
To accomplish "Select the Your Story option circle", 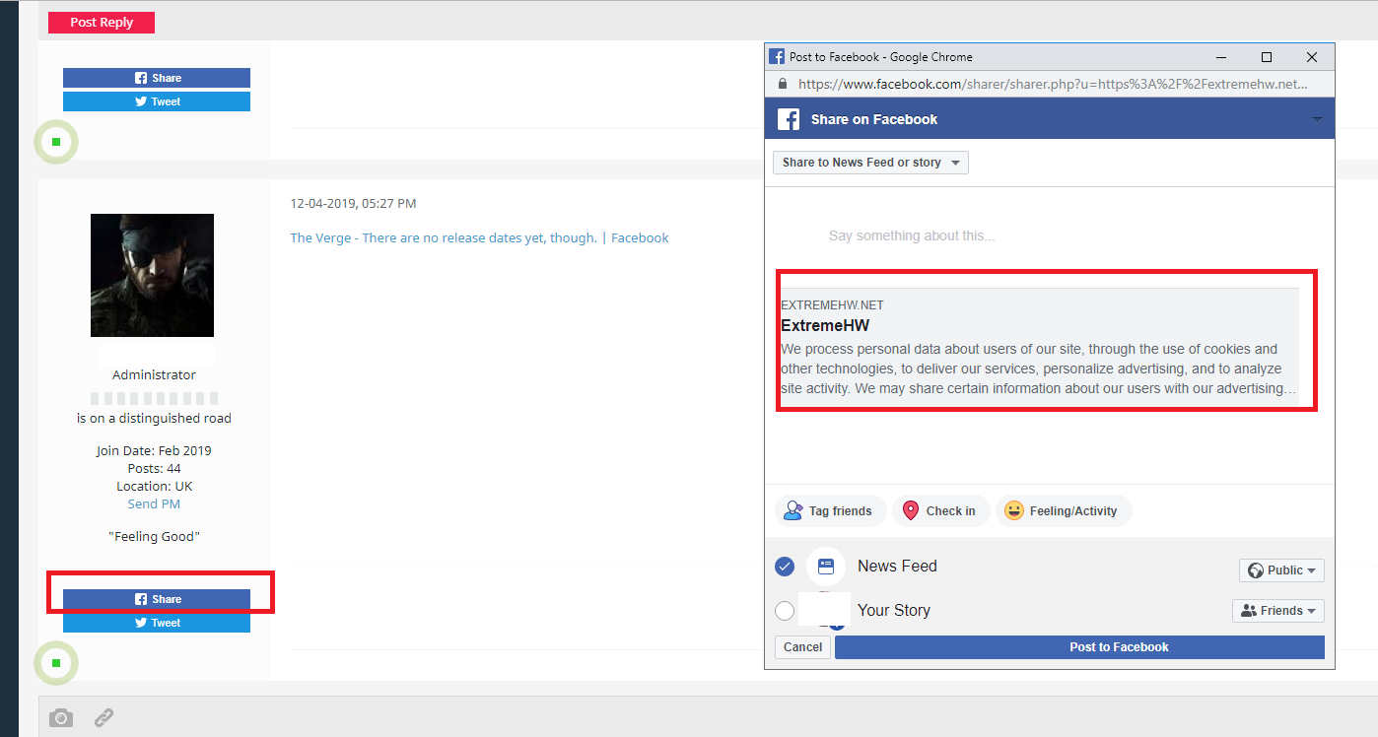I will (785, 611).
